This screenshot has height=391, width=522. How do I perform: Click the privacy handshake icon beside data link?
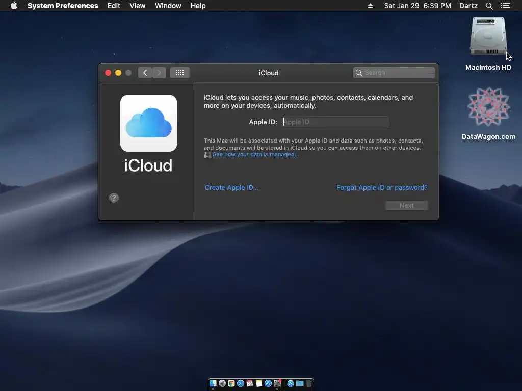click(x=207, y=155)
